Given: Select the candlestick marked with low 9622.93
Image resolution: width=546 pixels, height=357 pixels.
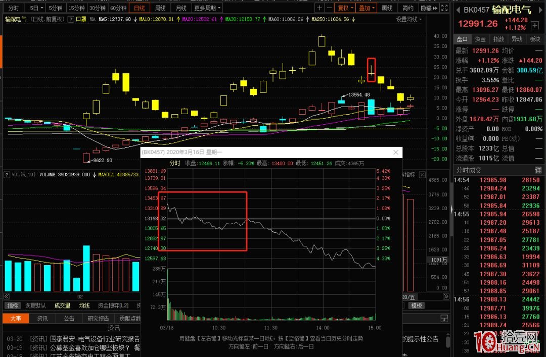Looking at the screenshot, I should pyautogui.click(x=86, y=157).
